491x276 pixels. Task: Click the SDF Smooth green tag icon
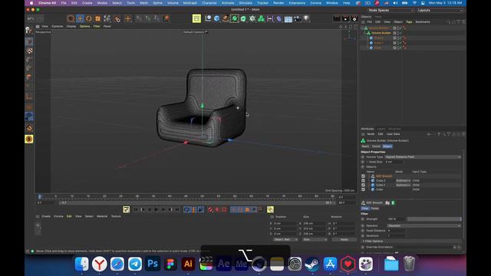click(393, 202)
